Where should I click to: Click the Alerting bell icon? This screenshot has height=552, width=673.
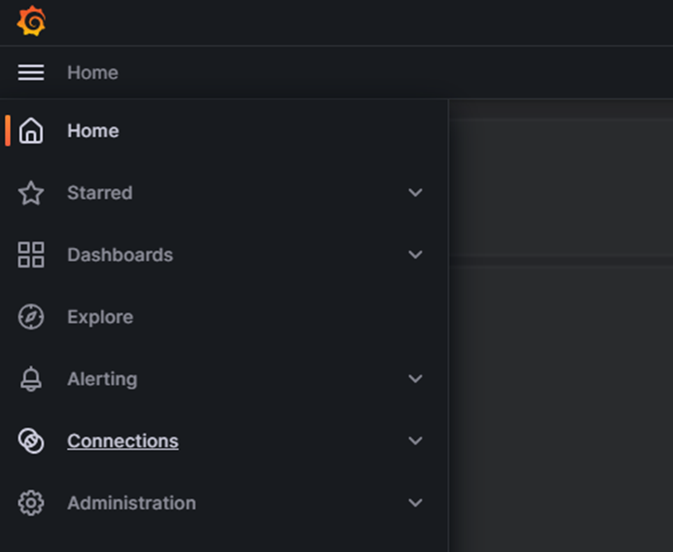(31, 379)
